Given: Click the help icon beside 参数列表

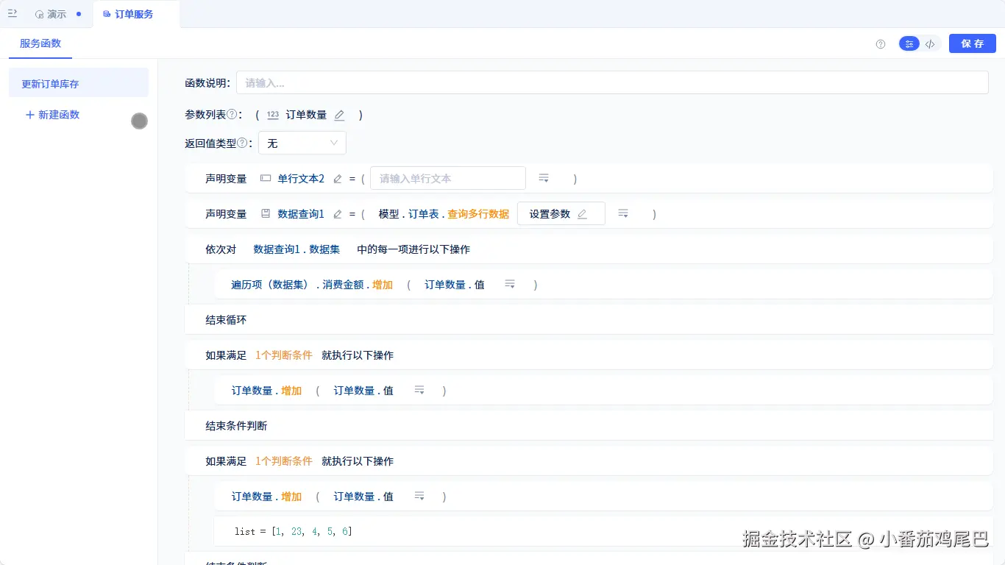Looking at the screenshot, I should [x=232, y=114].
